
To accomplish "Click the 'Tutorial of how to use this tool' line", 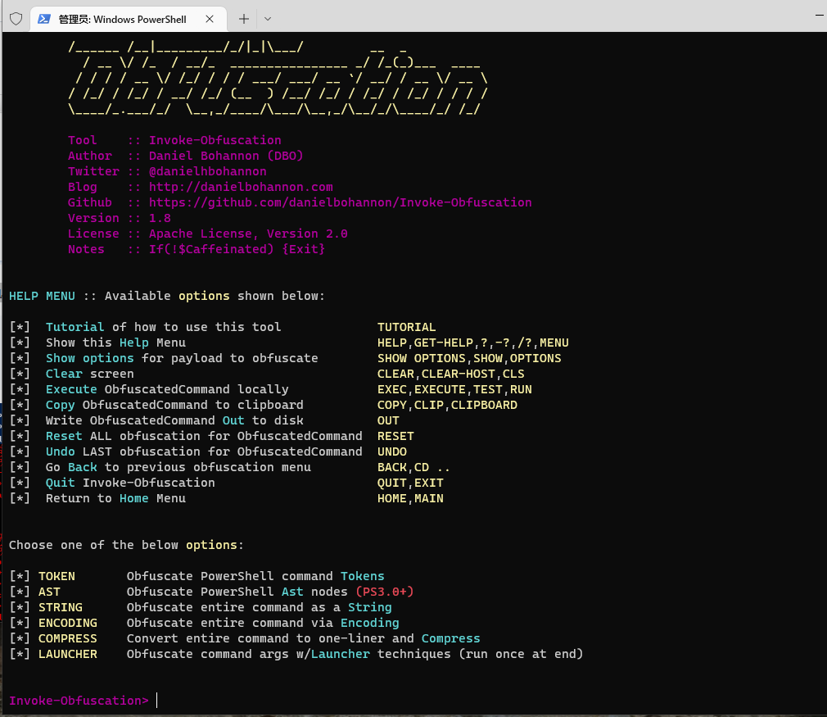I will pos(164,327).
